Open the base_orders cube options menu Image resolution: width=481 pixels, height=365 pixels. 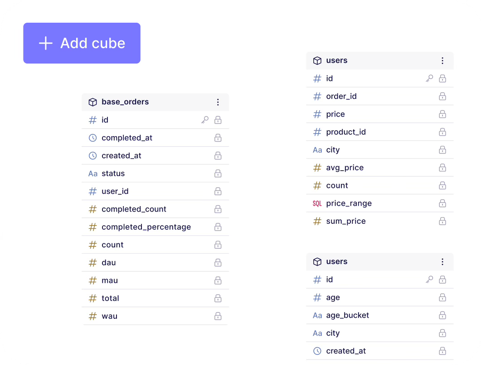pyautogui.click(x=218, y=102)
